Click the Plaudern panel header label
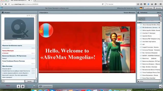The width and height of the screenshot is (163, 91). 7,13
